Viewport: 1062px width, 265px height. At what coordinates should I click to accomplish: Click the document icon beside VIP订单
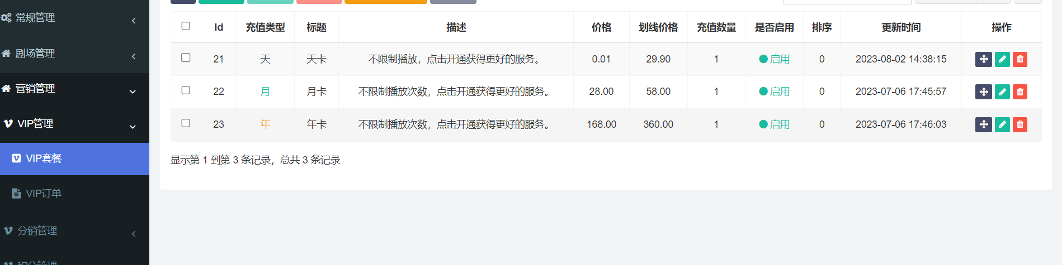(16, 194)
